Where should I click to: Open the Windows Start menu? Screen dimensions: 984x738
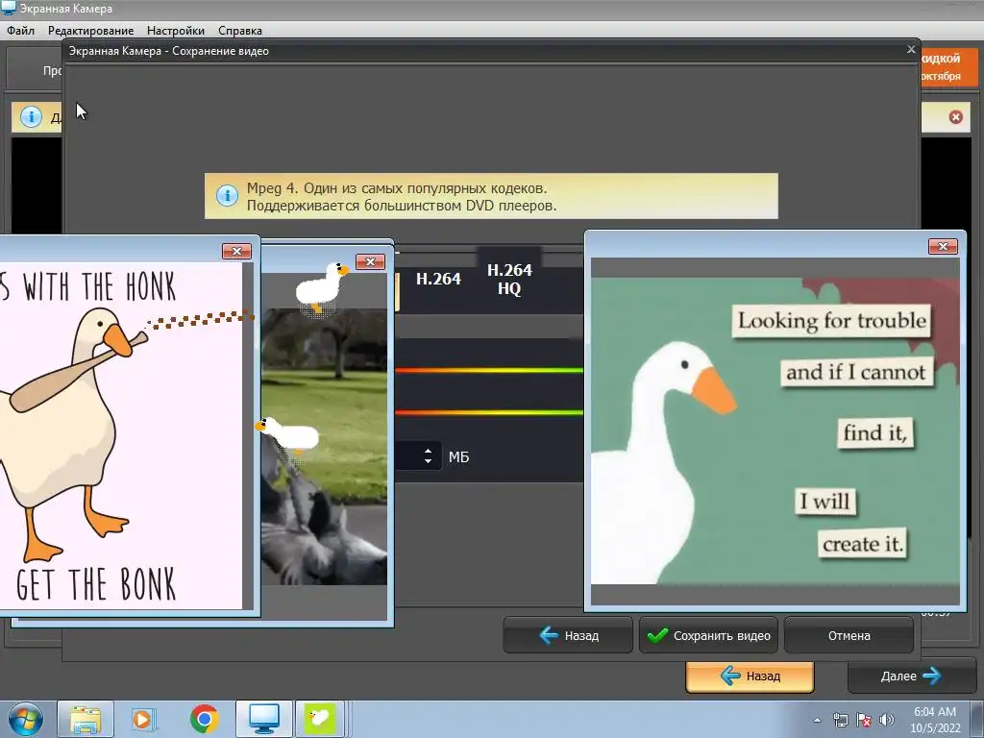point(25,719)
